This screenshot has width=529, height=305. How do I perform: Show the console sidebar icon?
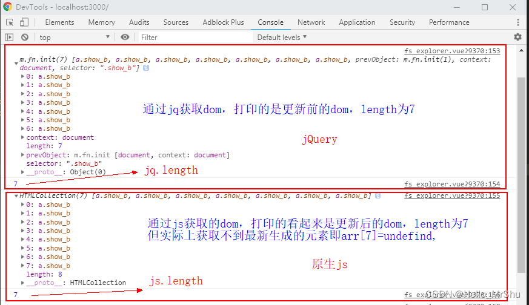(x=9, y=37)
